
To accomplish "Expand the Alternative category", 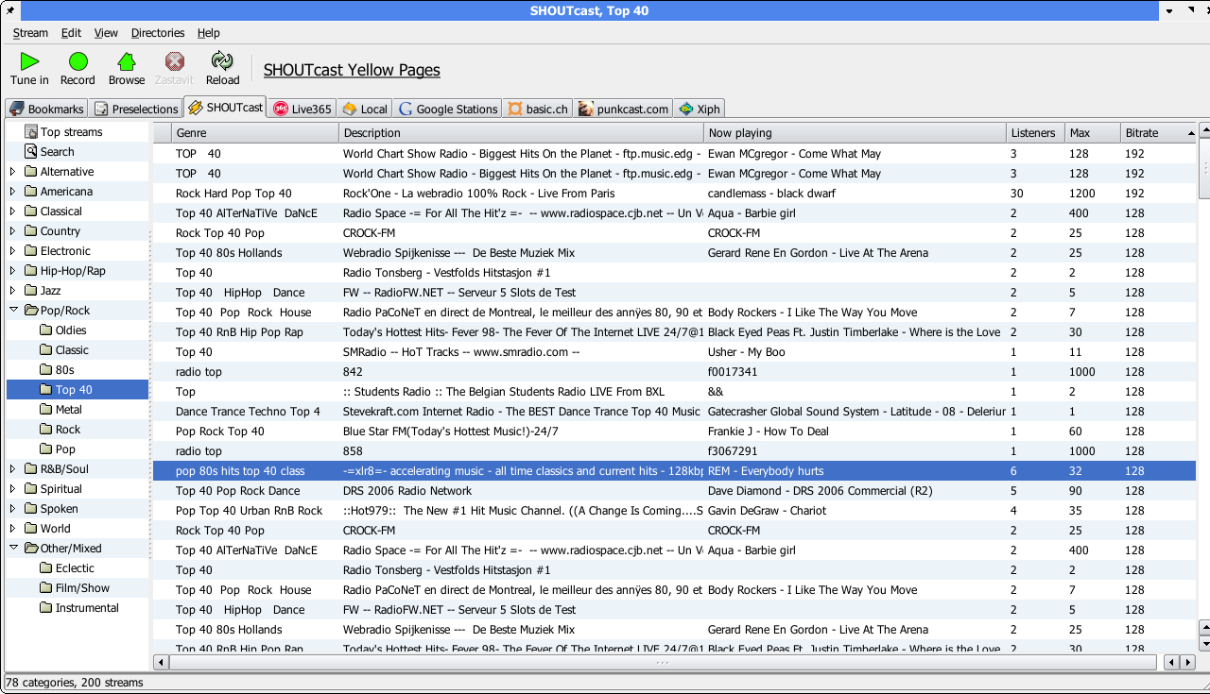I will pos(13,172).
